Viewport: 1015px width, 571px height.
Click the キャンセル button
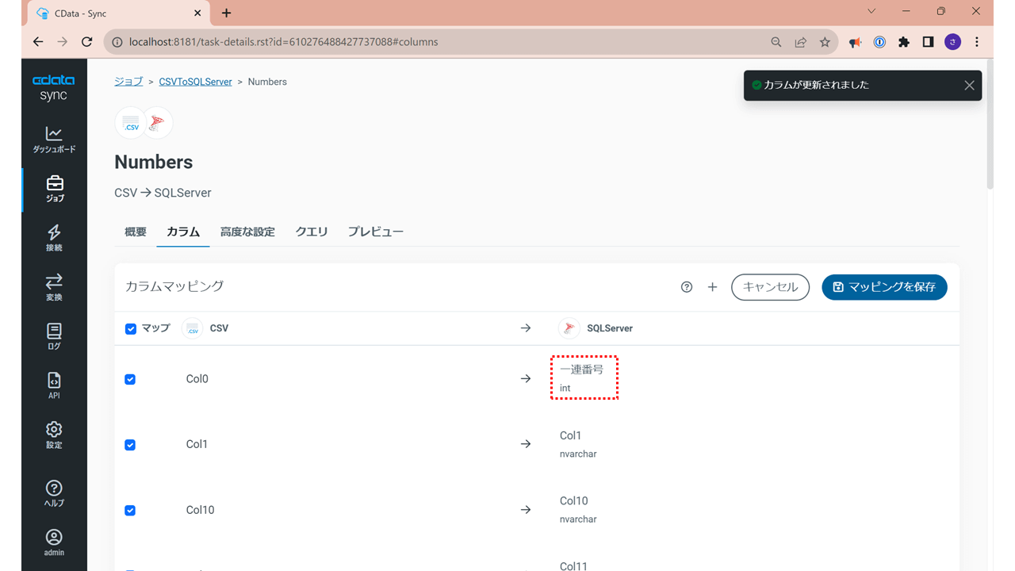coord(770,287)
